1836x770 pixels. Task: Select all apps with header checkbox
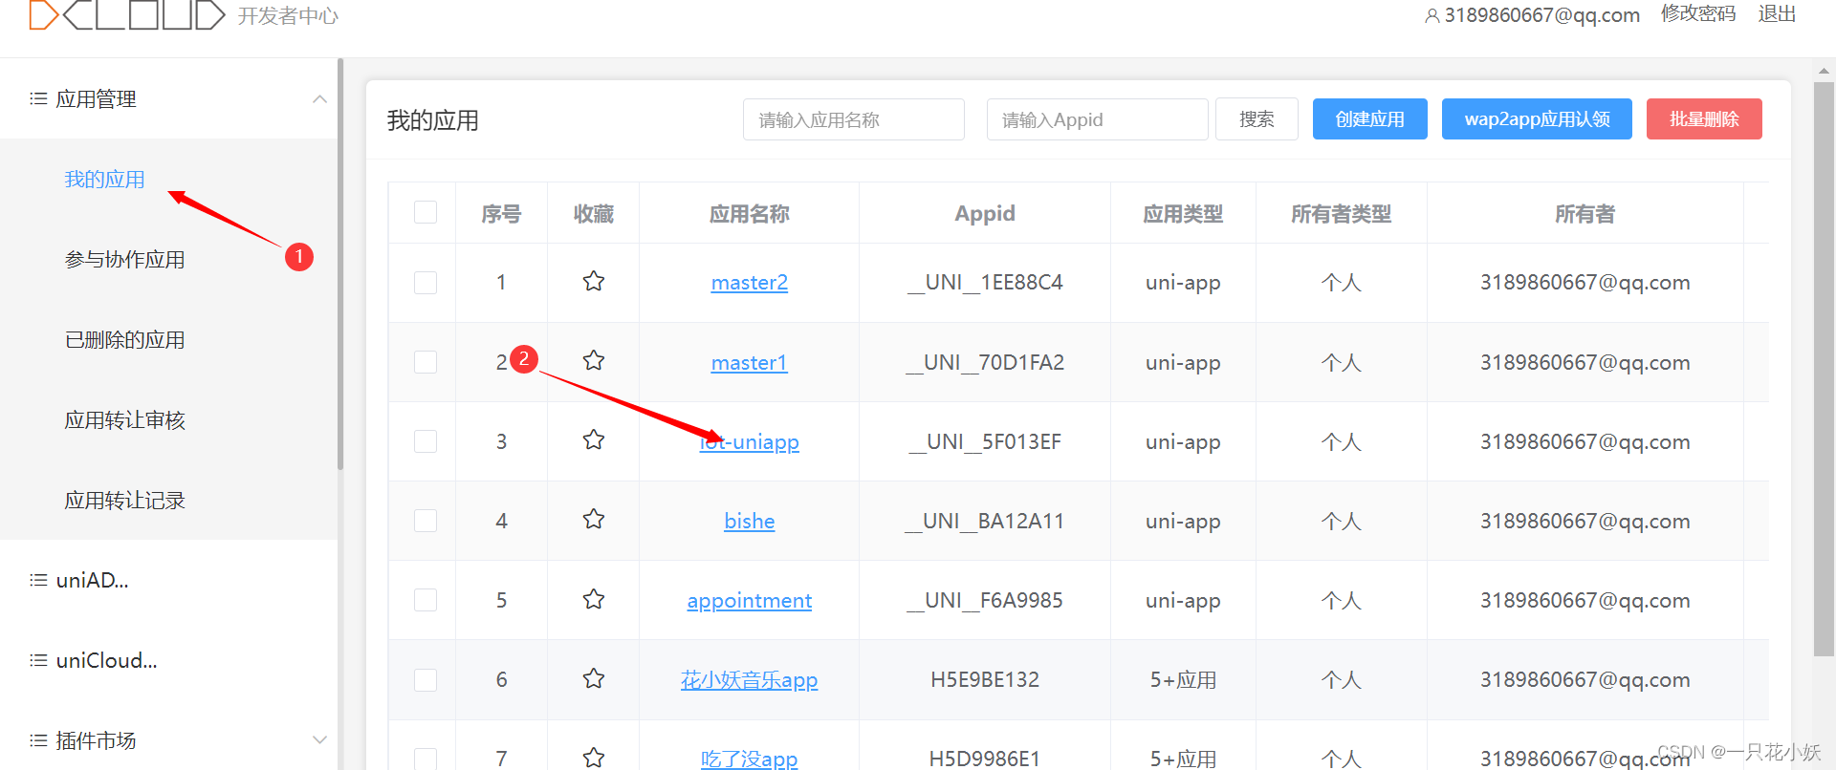pyautogui.click(x=426, y=212)
